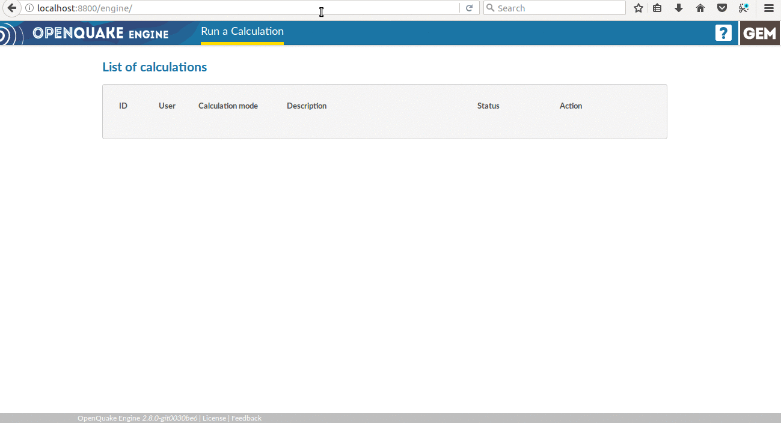Bookmark this page with the star icon
This screenshot has width=781, height=423.
639,8
